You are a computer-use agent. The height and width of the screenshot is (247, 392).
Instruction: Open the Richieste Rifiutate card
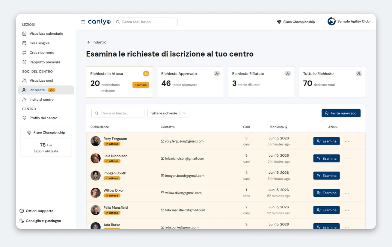(x=261, y=82)
